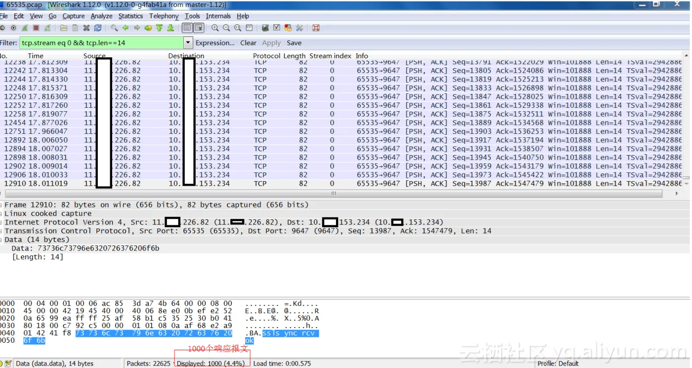The height and width of the screenshot is (368, 692).
Task: Clear the display filter
Action: [248, 43]
